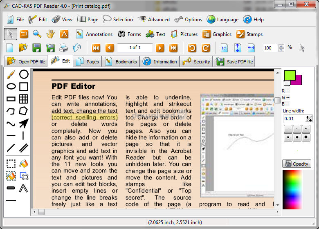Set zoom to 1:1 actual size

point(224,48)
